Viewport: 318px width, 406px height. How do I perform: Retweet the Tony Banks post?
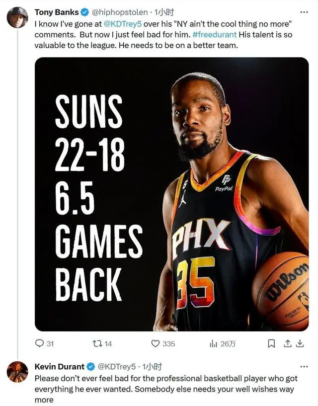(x=97, y=343)
